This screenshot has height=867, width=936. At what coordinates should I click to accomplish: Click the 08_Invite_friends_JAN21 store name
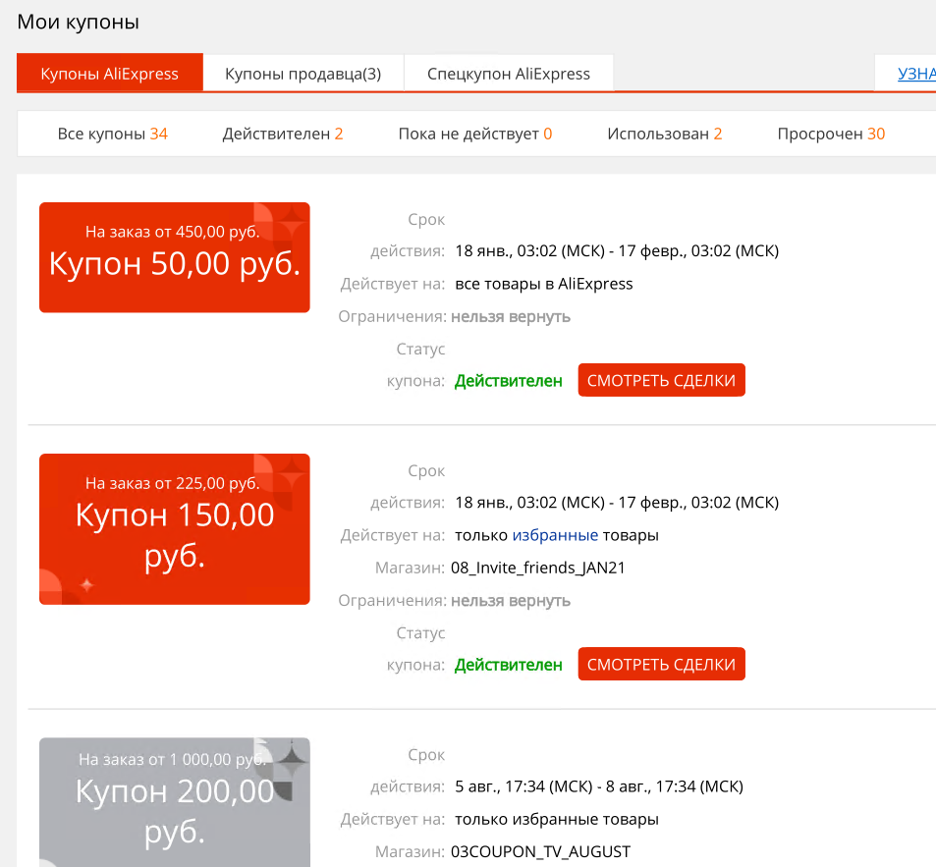point(538,569)
